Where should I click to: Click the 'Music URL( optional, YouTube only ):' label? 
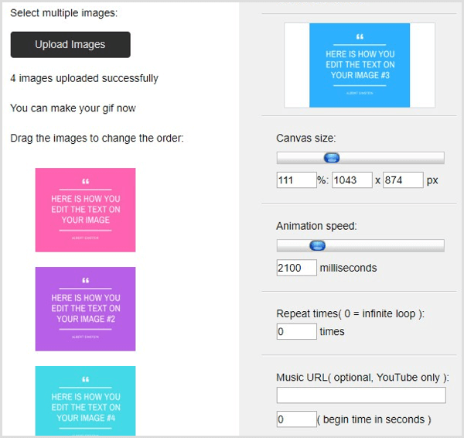(363, 378)
